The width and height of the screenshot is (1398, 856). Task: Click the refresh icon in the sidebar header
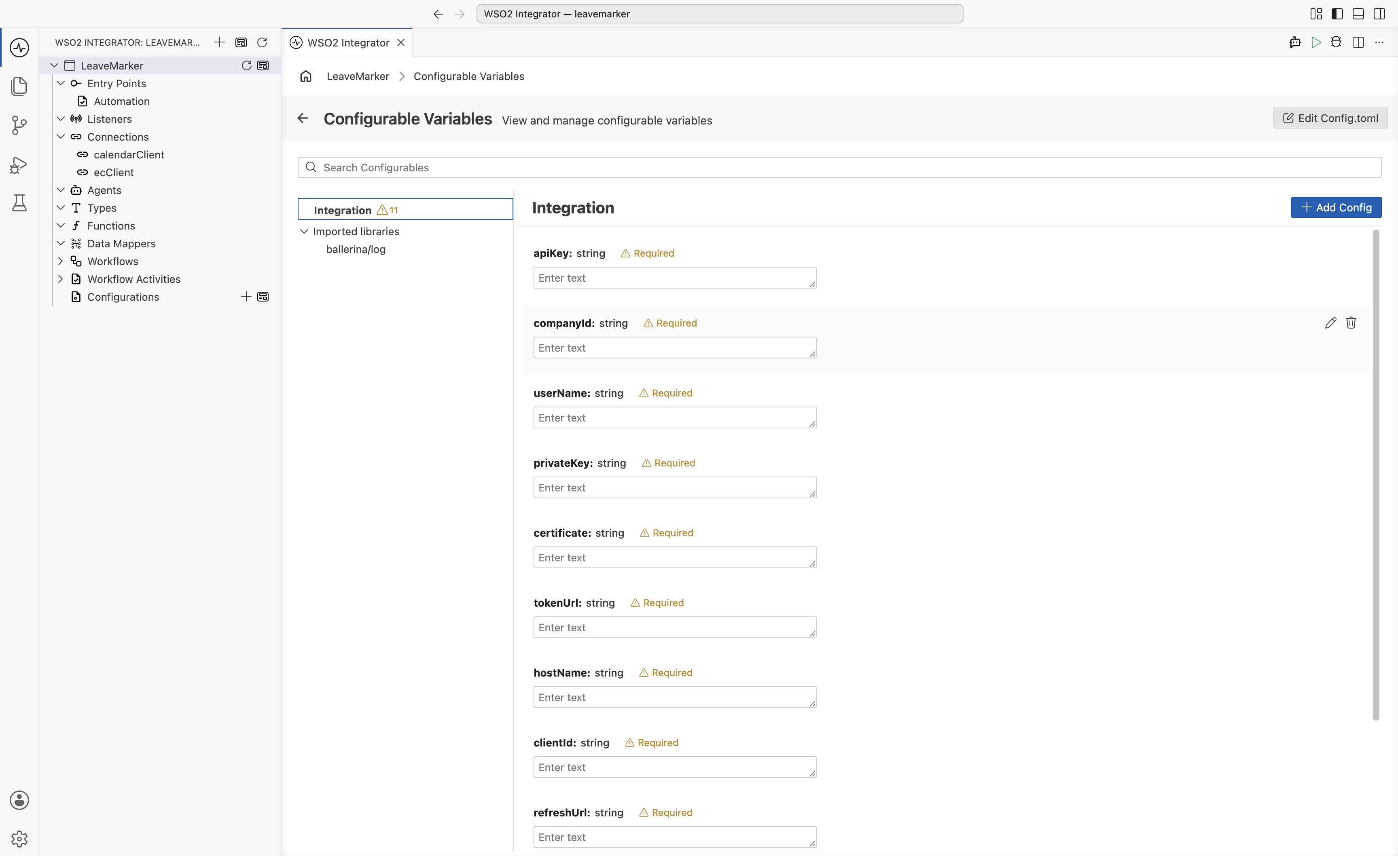pyautogui.click(x=262, y=42)
